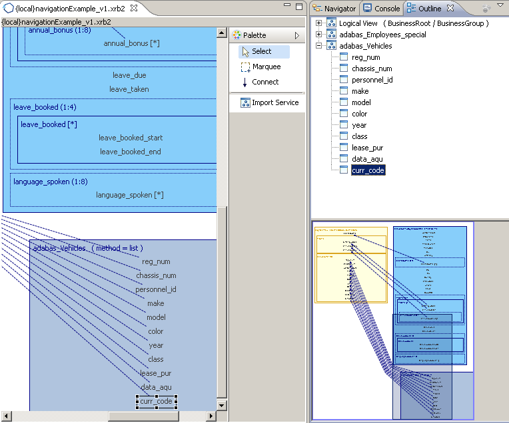Click the adabas_Vehicles service icon in Outline
This screenshot has width=509, height=423.
click(331, 46)
